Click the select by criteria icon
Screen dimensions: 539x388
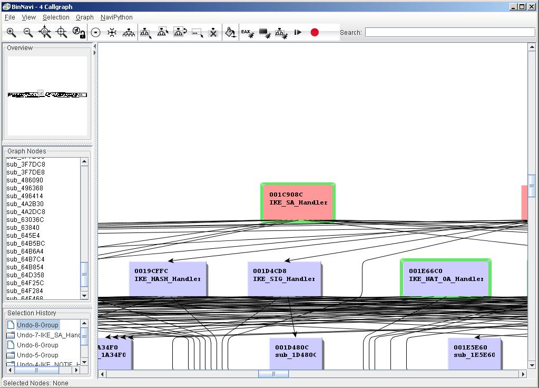click(x=197, y=33)
